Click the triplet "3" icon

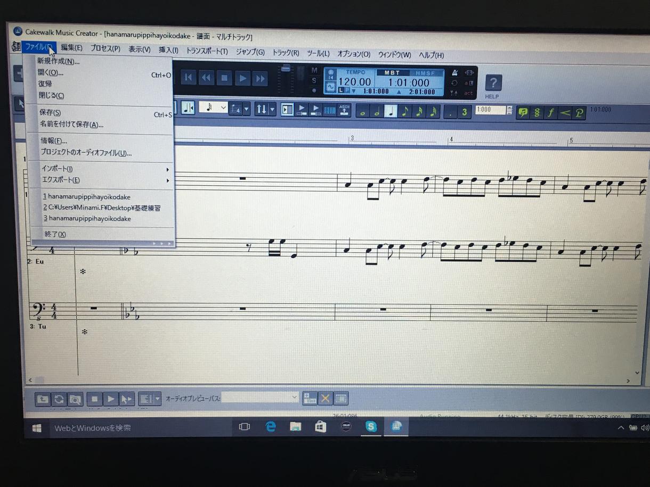pyautogui.click(x=465, y=111)
